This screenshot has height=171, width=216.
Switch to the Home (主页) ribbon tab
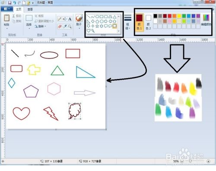click(19, 9)
